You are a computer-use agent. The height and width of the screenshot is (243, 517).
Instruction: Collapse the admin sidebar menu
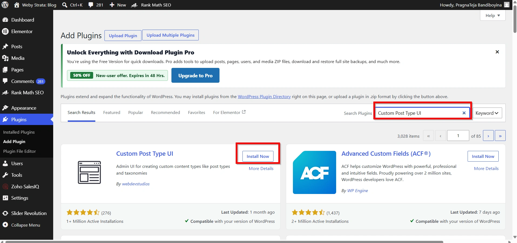pyautogui.click(x=26, y=225)
